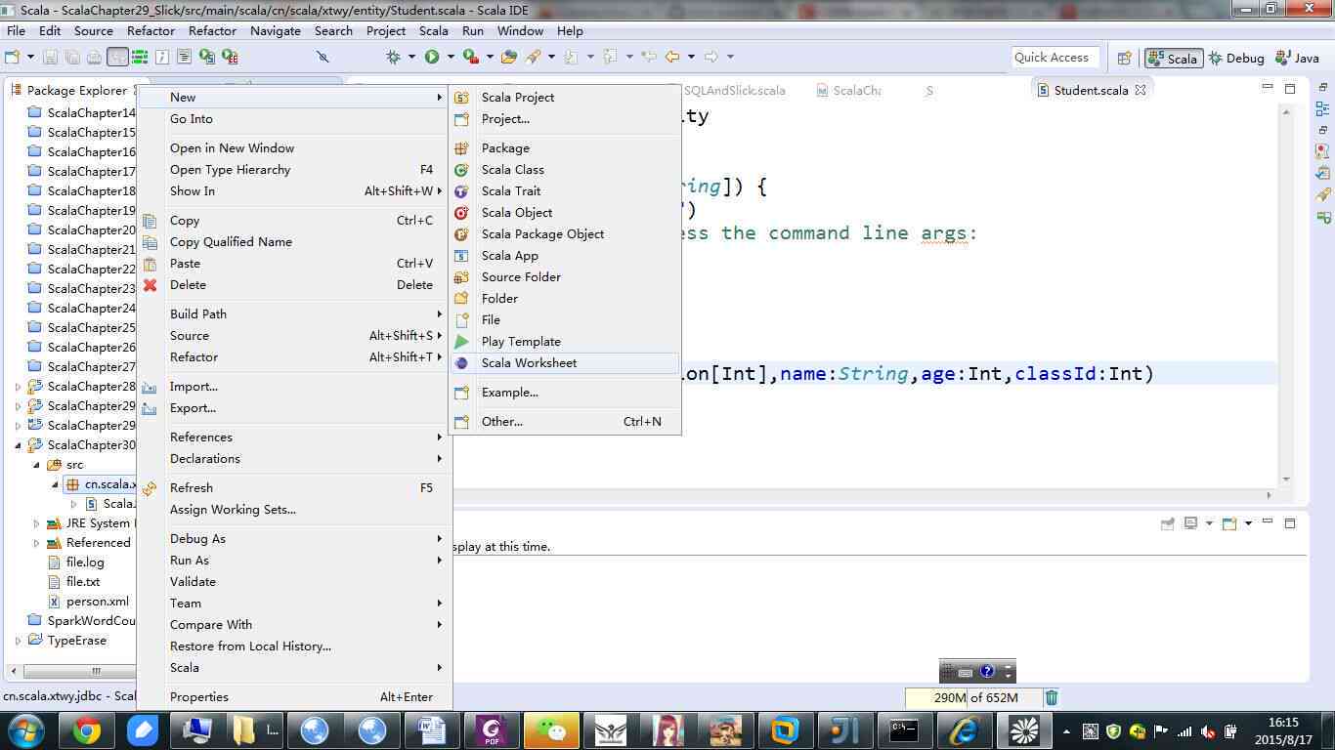Select file.log in Package Explorer
The height and width of the screenshot is (750, 1335).
click(x=85, y=562)
